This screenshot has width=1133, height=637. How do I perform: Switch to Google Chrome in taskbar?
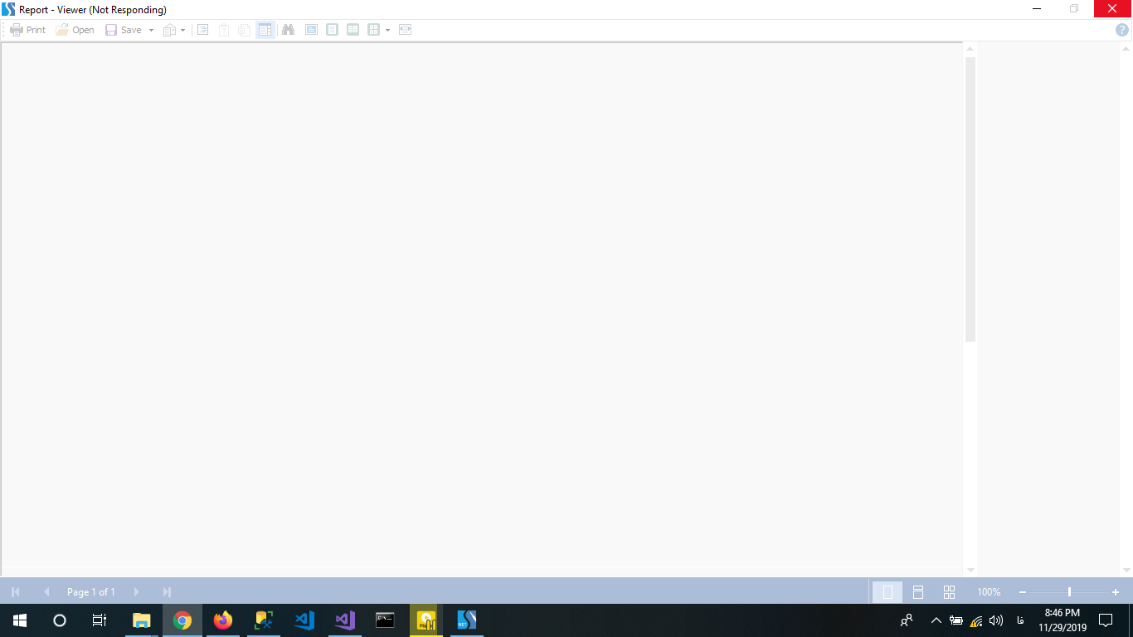(182, 620)
